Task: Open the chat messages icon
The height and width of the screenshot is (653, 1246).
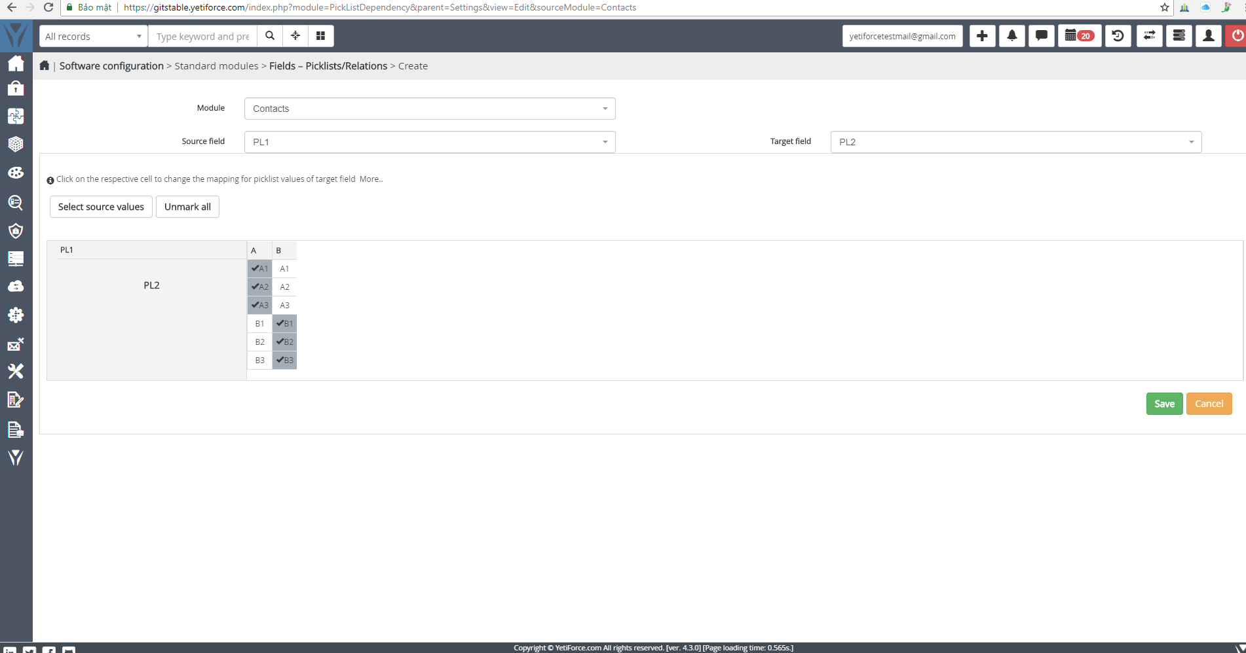Action: [x=1042, y=36]
